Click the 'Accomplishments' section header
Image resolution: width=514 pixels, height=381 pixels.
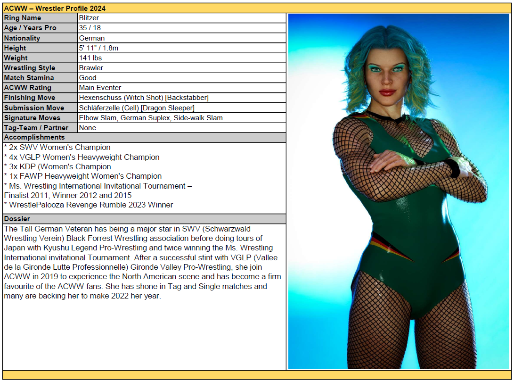pos(144,137)
